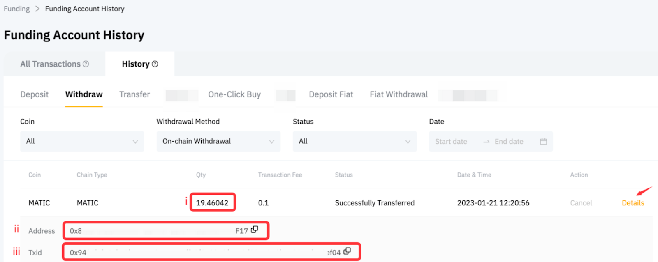
Task: Select the History tab
Action: pos(135,64)
